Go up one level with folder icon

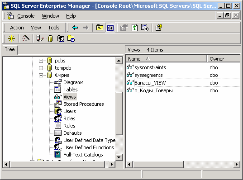click(100, 28)
